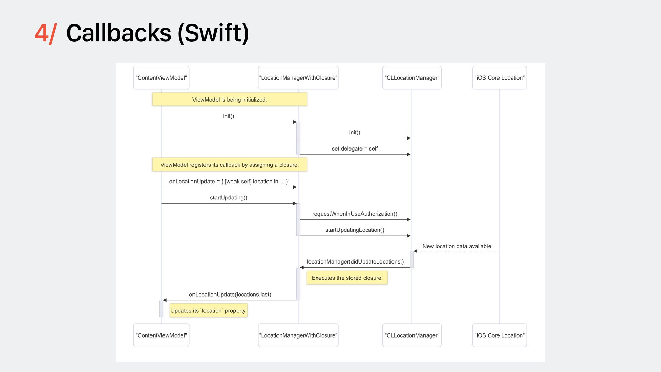Click the 'Callbacks (Swift)' slide title

[157, 33]
